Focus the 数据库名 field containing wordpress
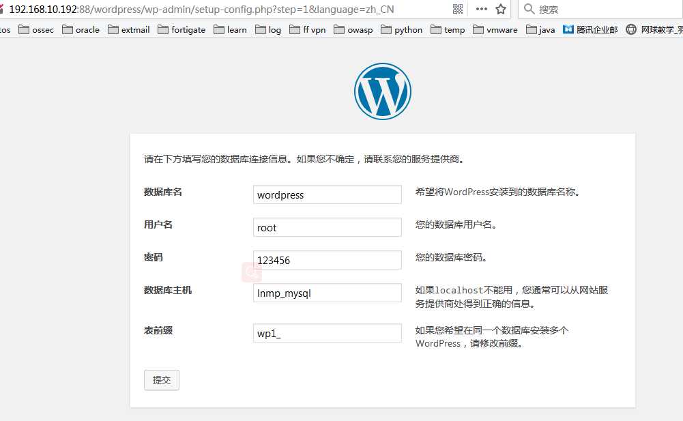Viewport: 683px width, 421px height. tap(327, 194)
